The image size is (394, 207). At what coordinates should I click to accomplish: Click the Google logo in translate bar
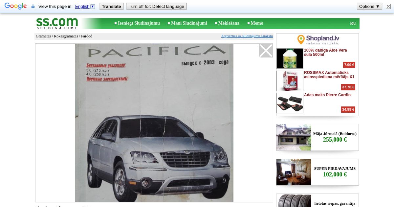15,6
